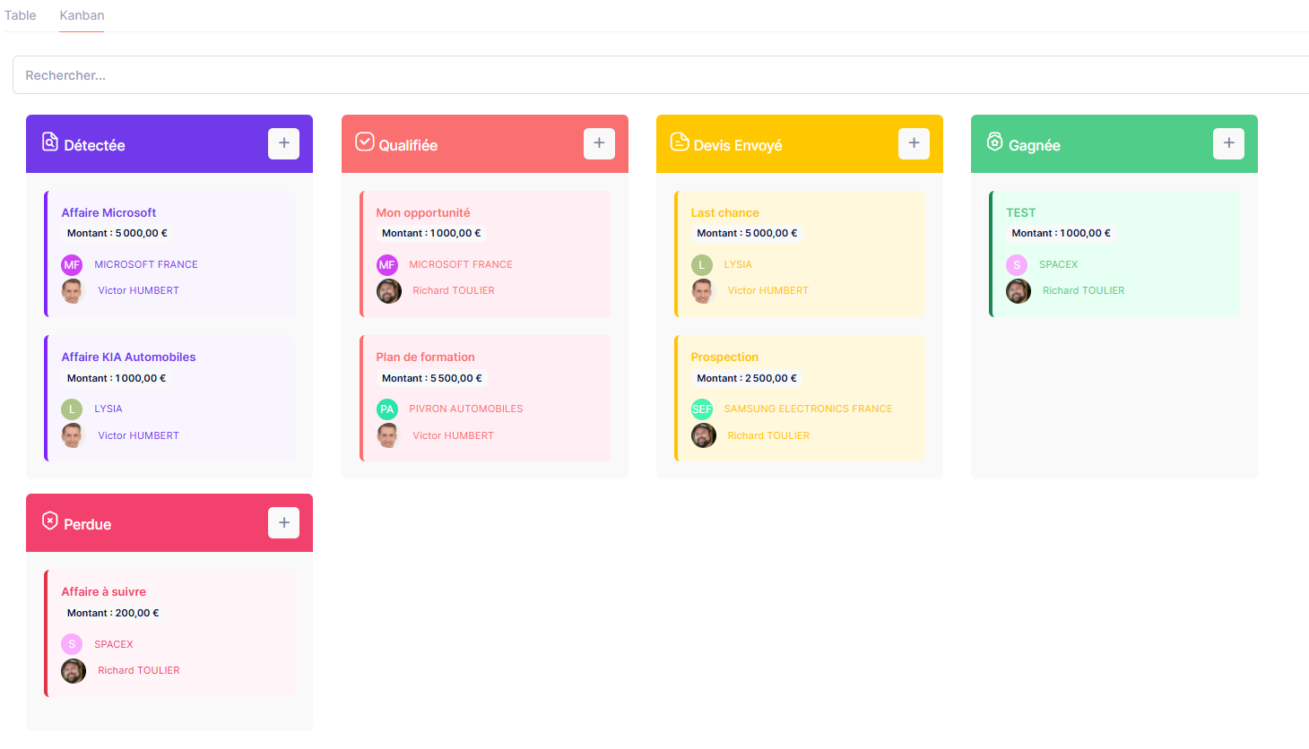Screen dimensions: 1309x749
Task: Click Richard TOULIER's photo on TEST card
Action: tap(1019, 291)
